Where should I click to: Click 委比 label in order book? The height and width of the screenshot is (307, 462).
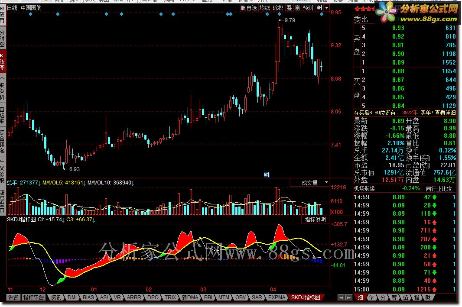(x=361, y=19)
